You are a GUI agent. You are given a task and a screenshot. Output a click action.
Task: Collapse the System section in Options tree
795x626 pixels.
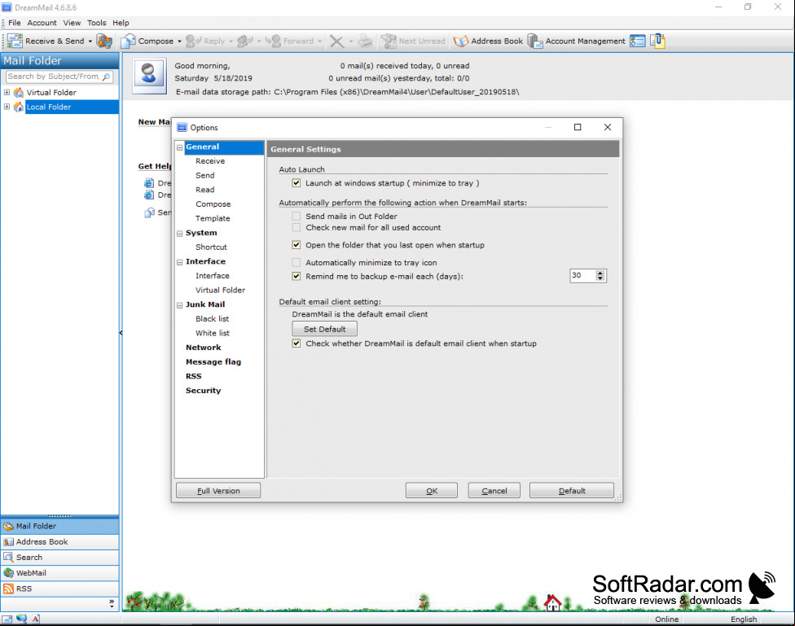tap(179, 234)
